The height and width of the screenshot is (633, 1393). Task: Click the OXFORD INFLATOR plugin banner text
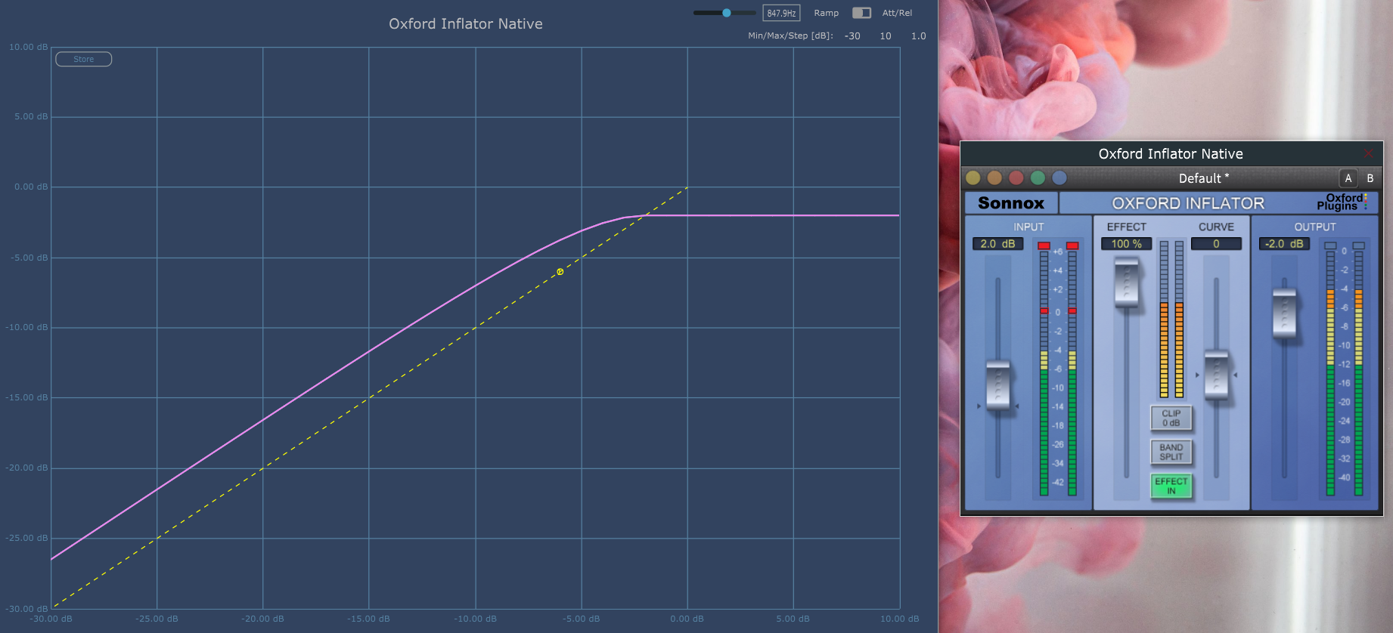tap(1187, 203)
